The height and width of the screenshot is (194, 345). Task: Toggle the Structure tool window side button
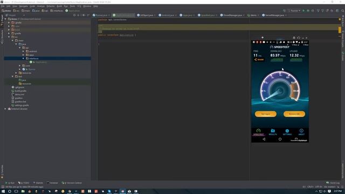[x=2, y=37]
